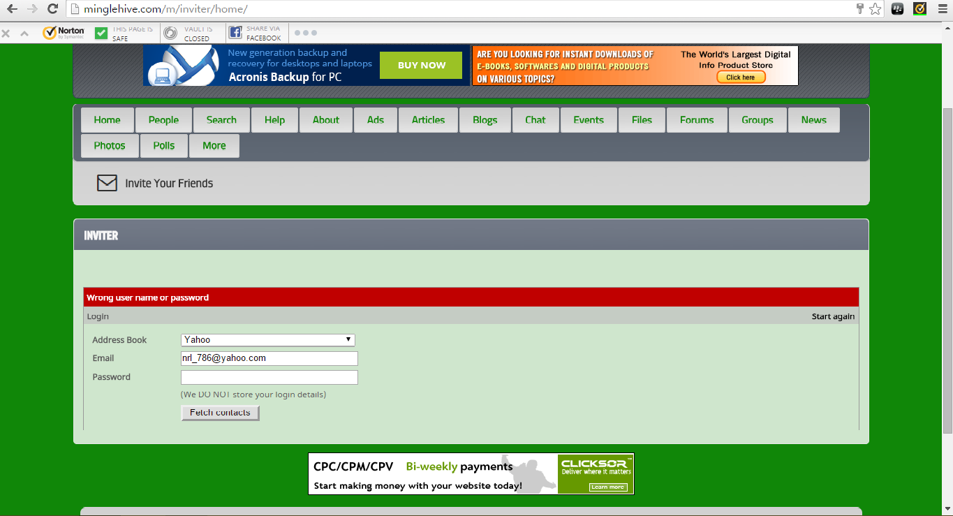This screenshot has height=516, width=953.
Task: Open the Norton toolbar three-dots overflow
Action: (306, 33)
